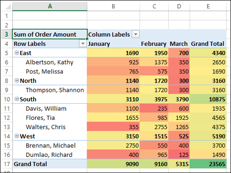Select cell with value 1375
Viewport: 231px width, 173px height.
point(154,62)
